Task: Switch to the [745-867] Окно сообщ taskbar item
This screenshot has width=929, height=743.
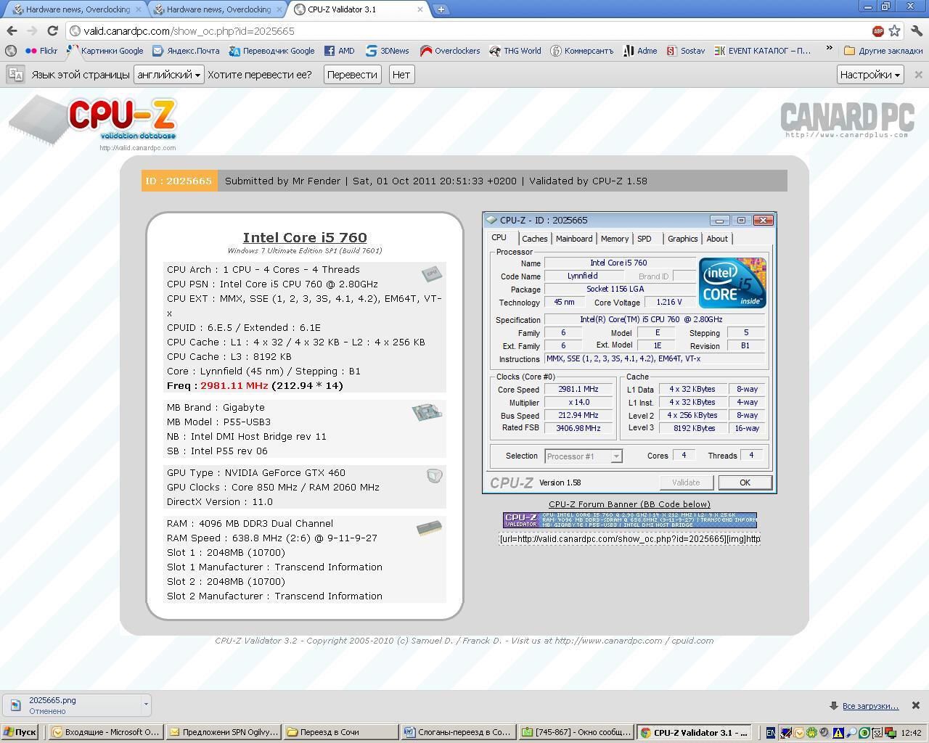Action: click(x=576, y=732)
